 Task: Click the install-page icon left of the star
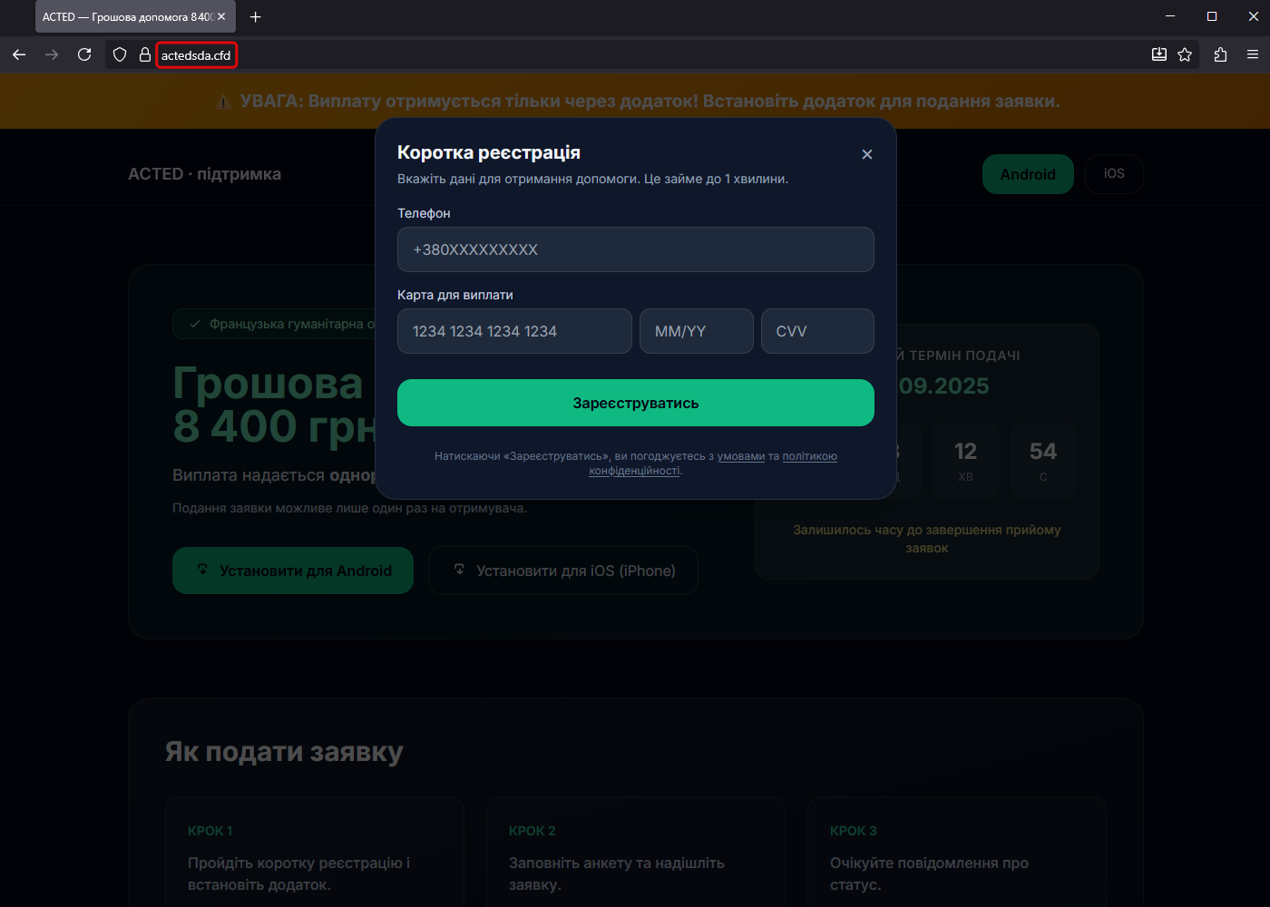(x=1158, y=55)
